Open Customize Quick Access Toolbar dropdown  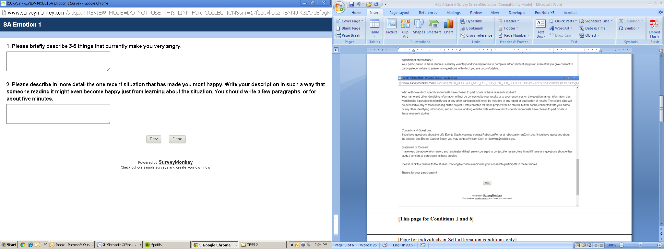[385, 4]
